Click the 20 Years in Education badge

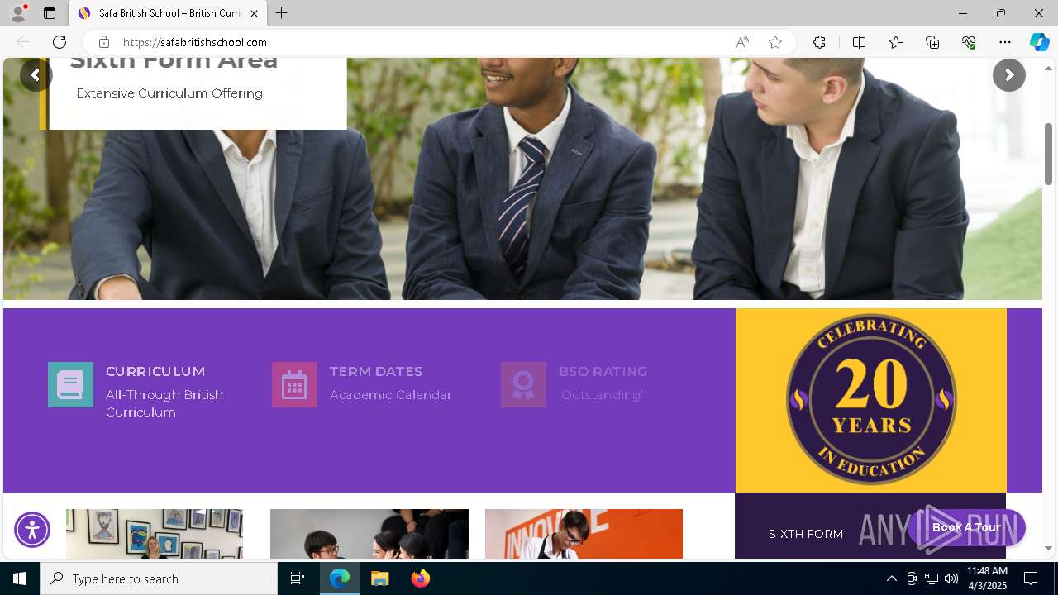pos(871,400)
